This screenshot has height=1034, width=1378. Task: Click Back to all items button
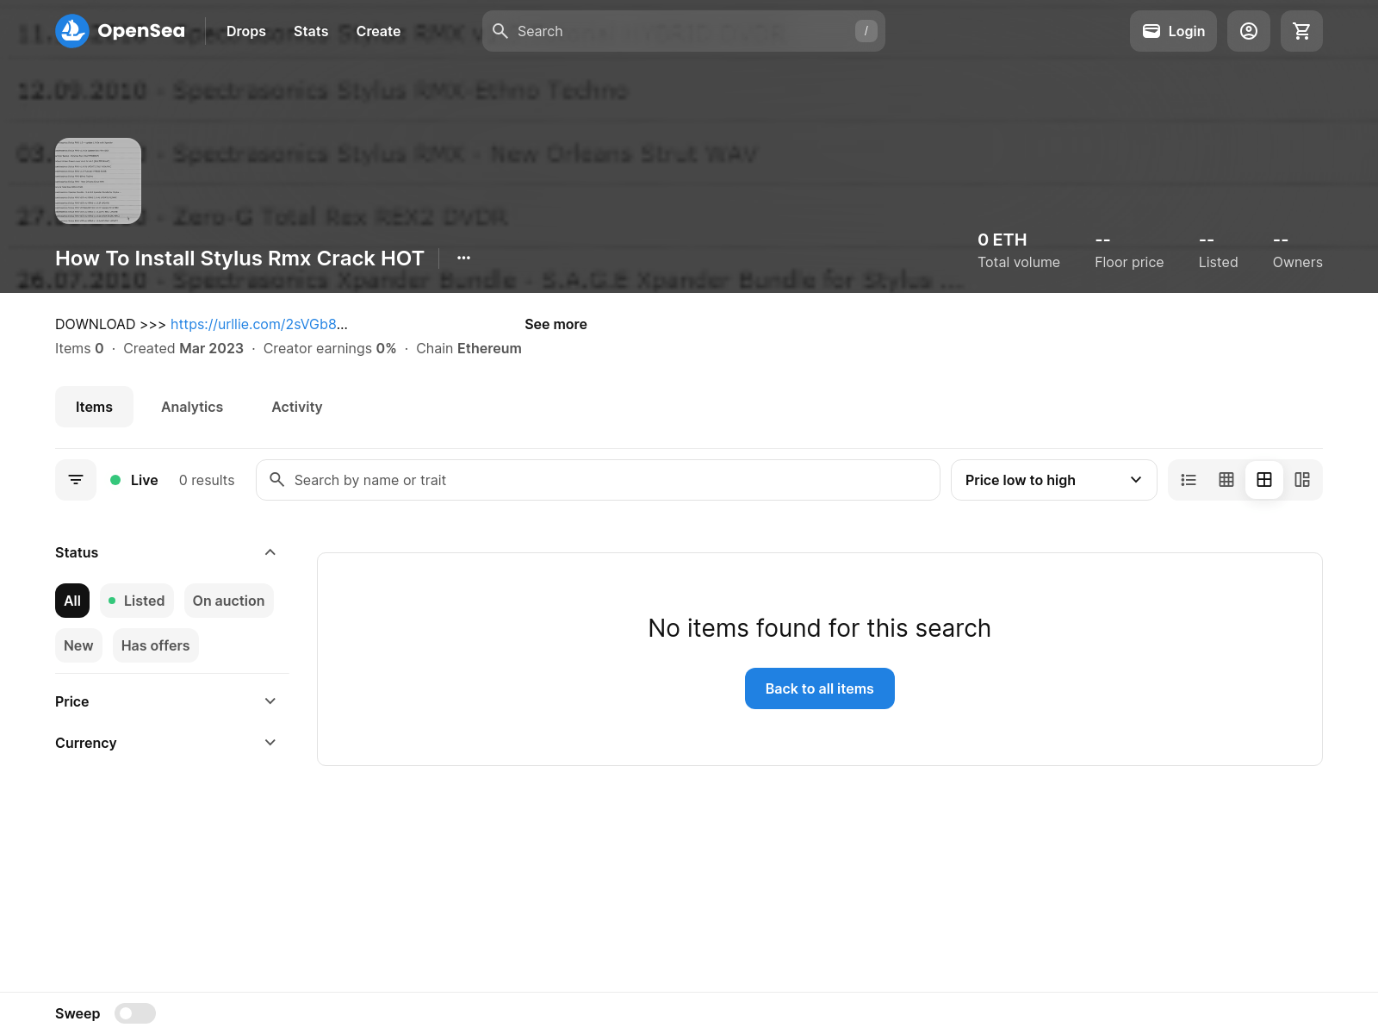[x=820, y=688]
